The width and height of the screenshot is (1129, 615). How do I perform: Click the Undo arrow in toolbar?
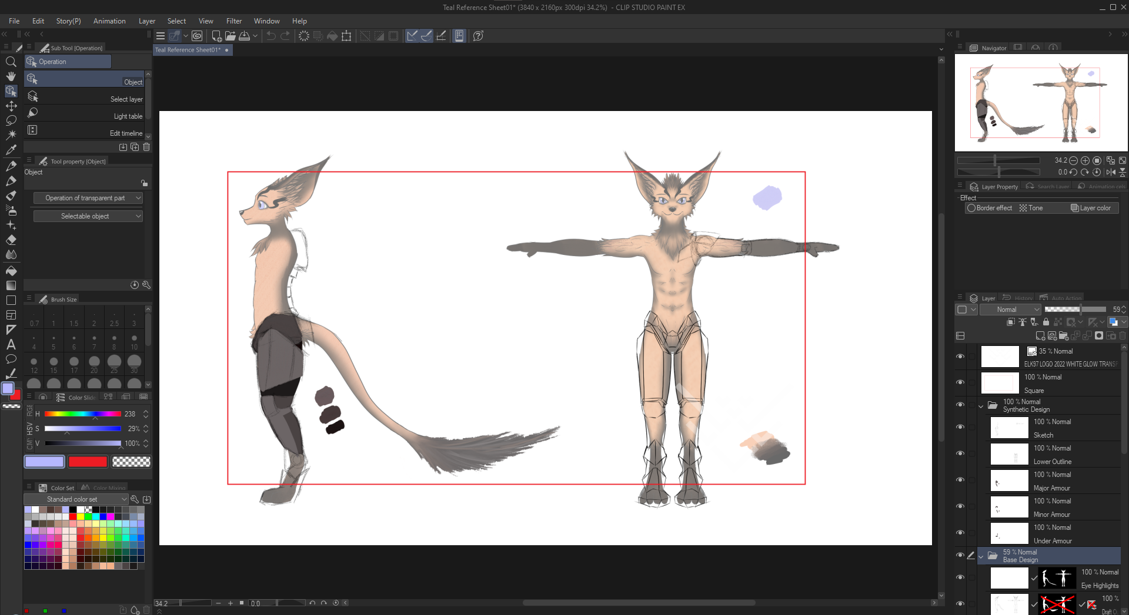pyautogui.click(x=271, y=36)
